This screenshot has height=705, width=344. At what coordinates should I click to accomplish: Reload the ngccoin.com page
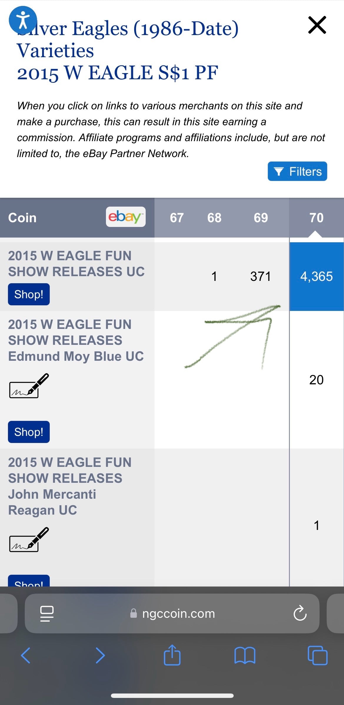click(x=300, y=614)
